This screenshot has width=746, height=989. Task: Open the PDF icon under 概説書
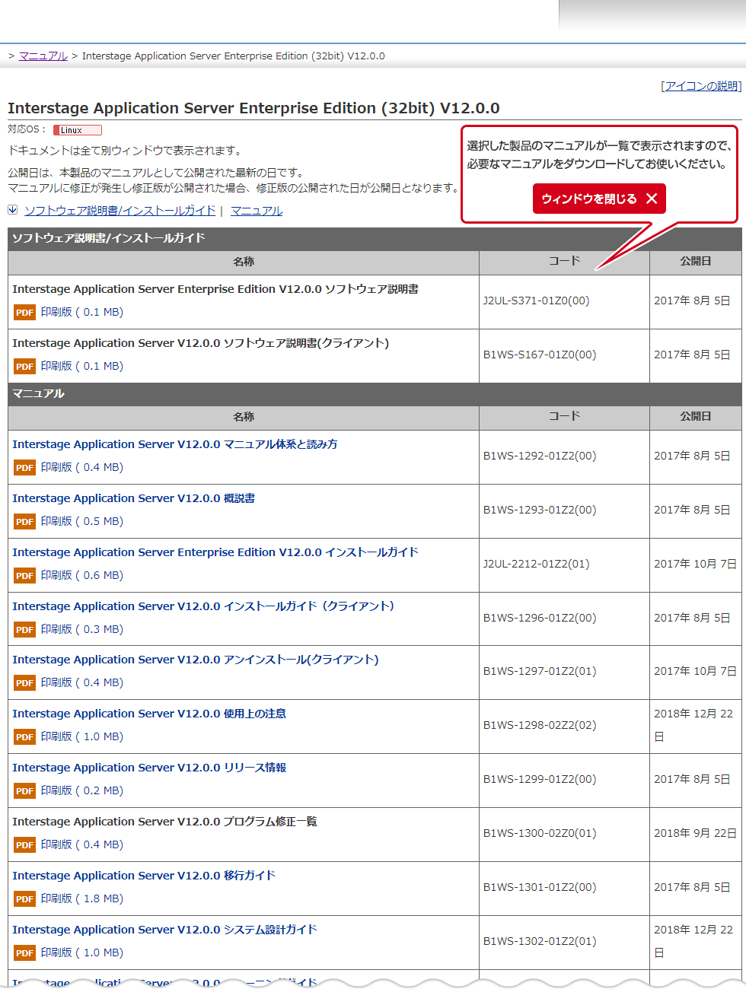[x=24, y=522]
